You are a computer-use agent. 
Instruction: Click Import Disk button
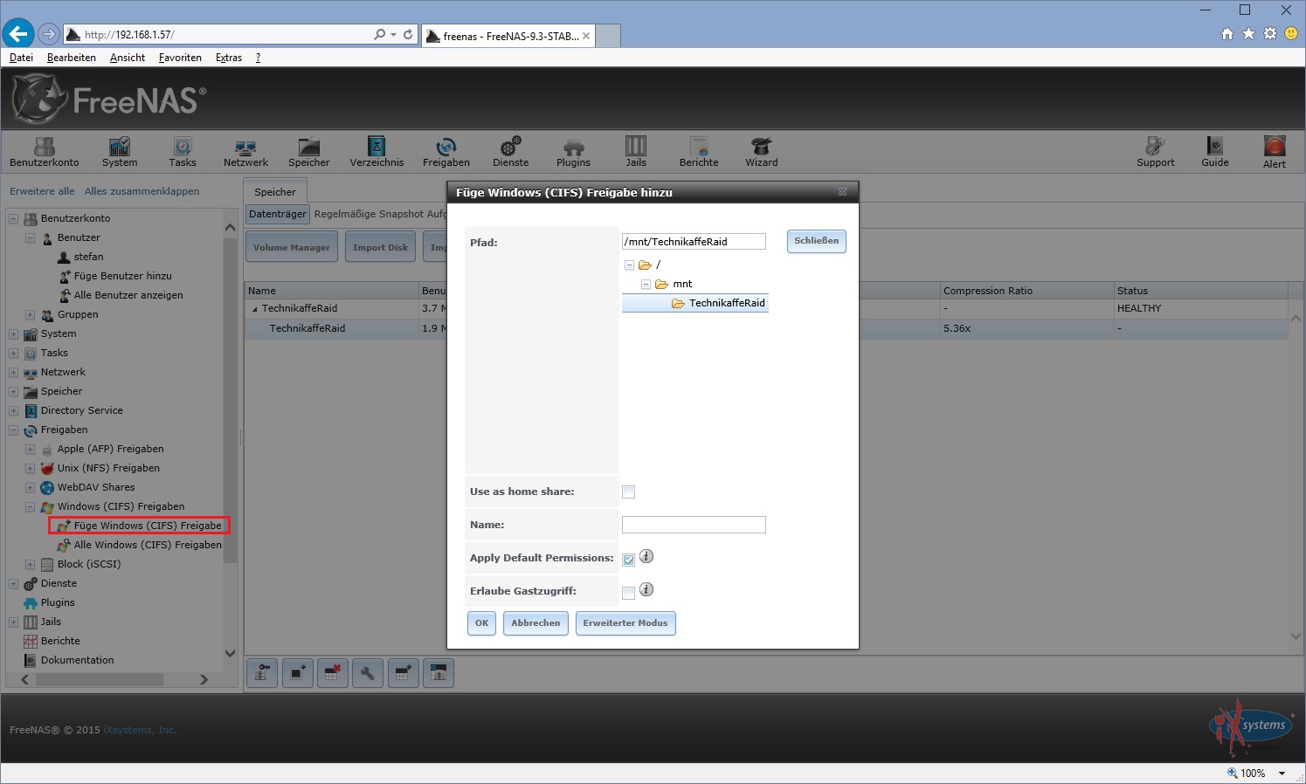[x=380, y=248]
